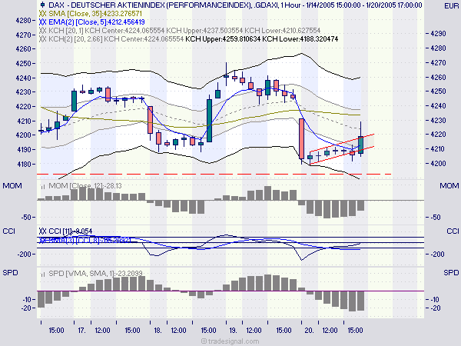Select the SMA [Close, 35] legend text

pos(95,14)
